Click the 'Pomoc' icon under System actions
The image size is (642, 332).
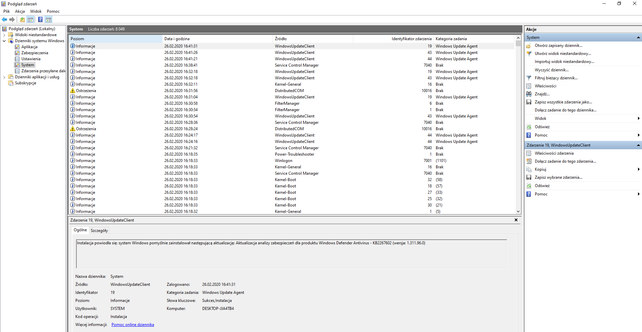click(x=529, y=135)
